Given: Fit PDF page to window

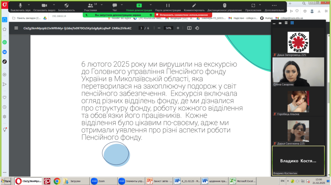Looking at the screenshot, I should [x=189, y=28].
